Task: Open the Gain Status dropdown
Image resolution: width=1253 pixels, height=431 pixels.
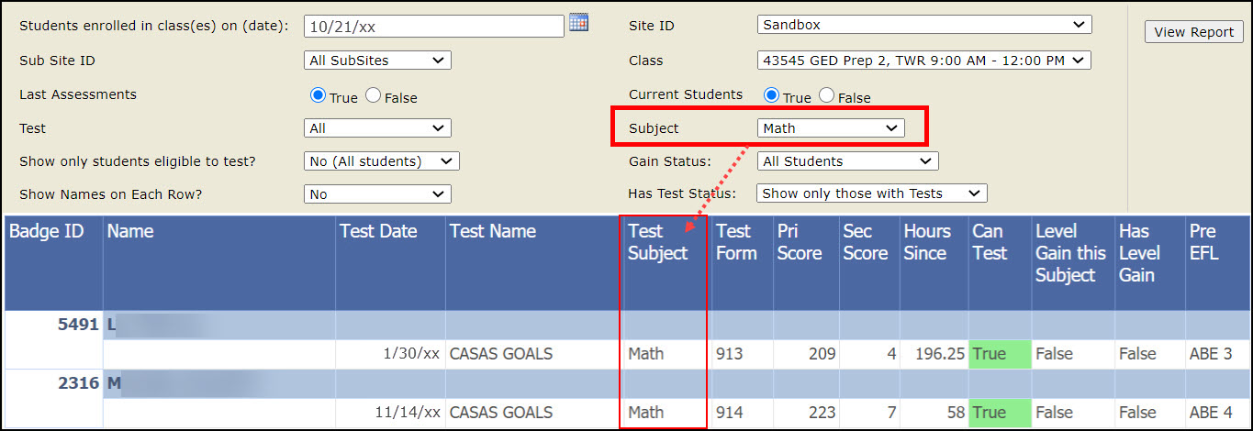Action: pyautogui.click(x=847, y=161)
